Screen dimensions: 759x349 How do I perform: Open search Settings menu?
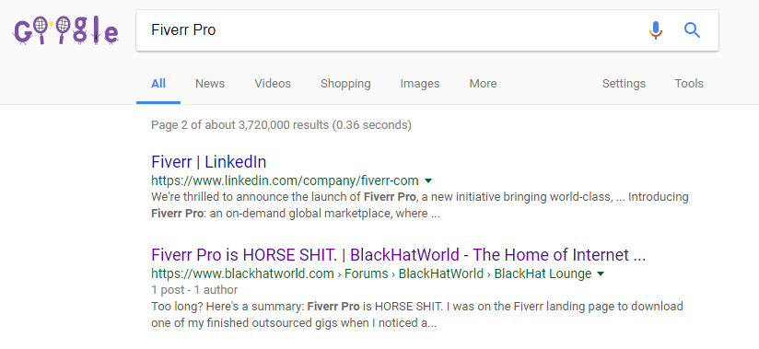pyautogui.click(x=624, y=83)
